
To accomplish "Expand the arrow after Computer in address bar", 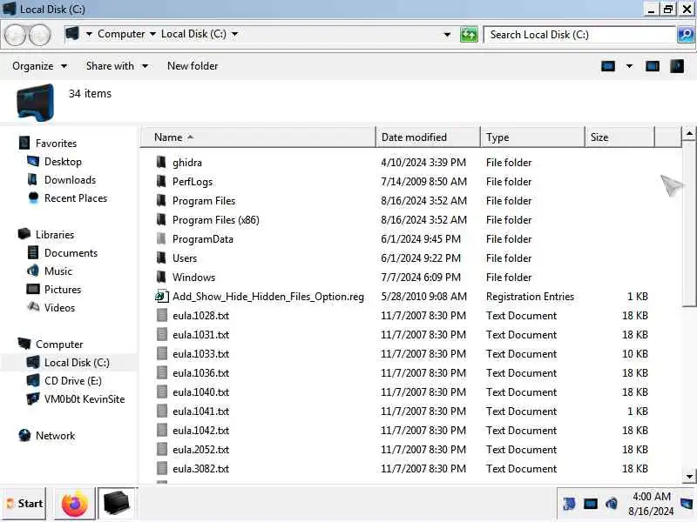I will click(x=152, y=34).
